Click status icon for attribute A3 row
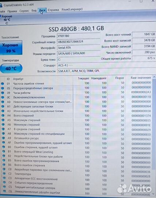The width and height of the screenshot is (156, 198). click(3, 111)
